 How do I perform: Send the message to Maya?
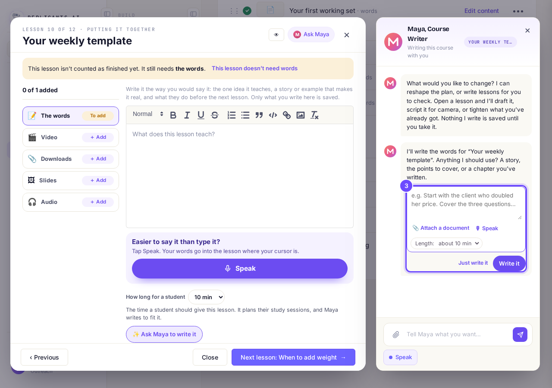(x=520, y=335)
